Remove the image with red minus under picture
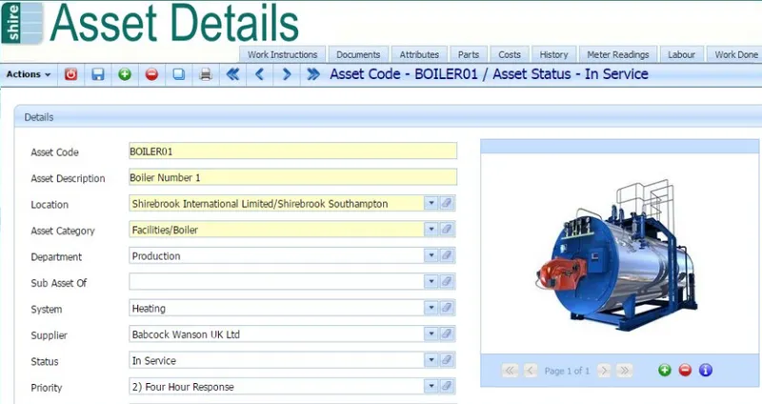The image size is (762, 404). click(x=685, y=371)
